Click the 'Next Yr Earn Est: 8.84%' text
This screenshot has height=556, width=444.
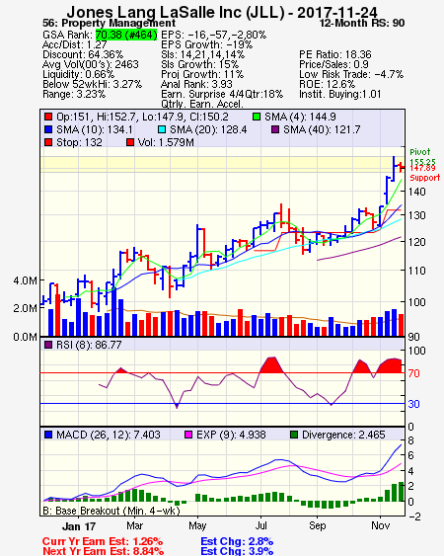[x=104, y=551]
